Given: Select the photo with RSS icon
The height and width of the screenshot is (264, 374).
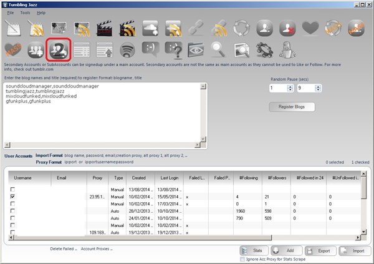Looking at the screenshot, I should coord(82,29).
